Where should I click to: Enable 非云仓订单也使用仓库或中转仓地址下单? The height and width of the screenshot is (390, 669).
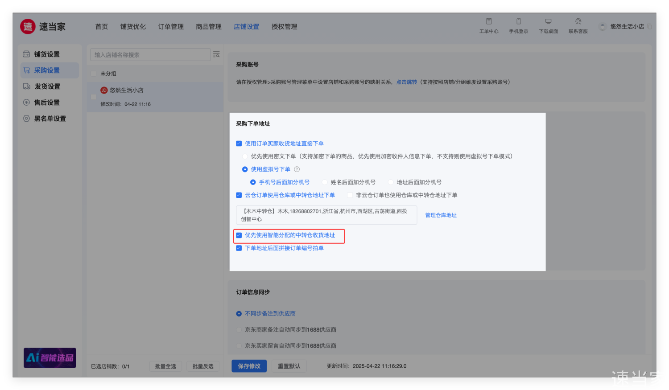[350, 195]
